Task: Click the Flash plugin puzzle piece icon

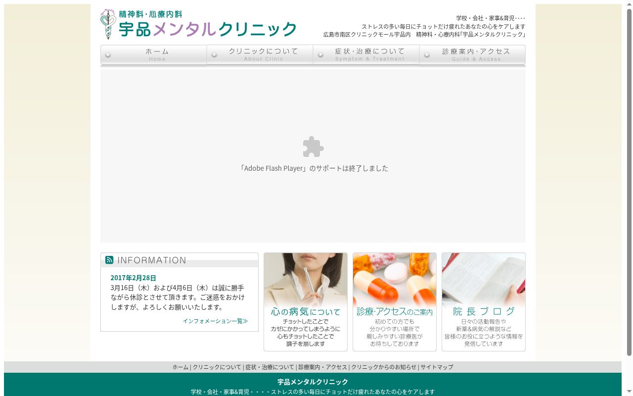Action: (x=313, y=147)
